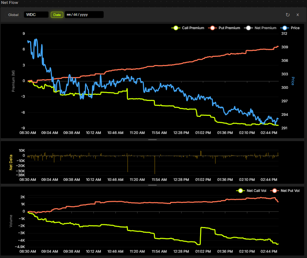Image resolution: width=307 pixels, height=258 pixels.
Task: Focus the mm/dd/yyyy date field
Action: coord(84,15)
